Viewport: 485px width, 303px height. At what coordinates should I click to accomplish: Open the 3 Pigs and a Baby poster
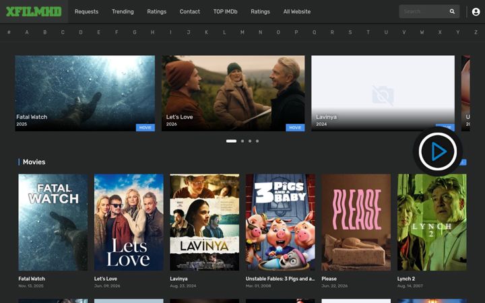[280, 222]
